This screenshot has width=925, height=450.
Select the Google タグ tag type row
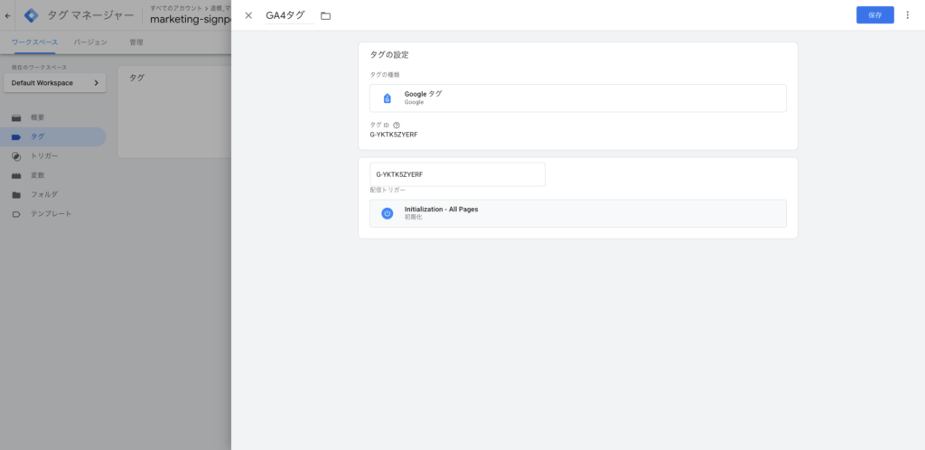pos(577,98)
